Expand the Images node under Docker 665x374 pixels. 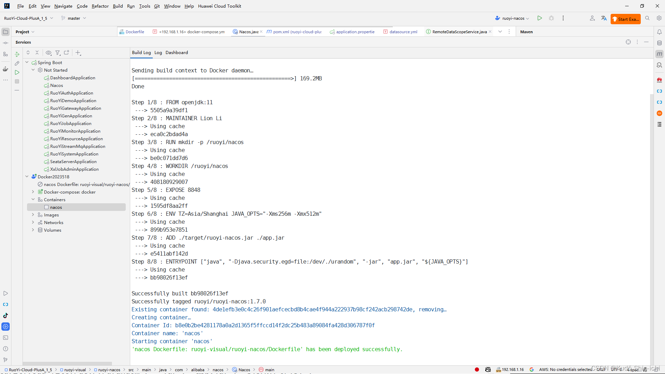33,215
